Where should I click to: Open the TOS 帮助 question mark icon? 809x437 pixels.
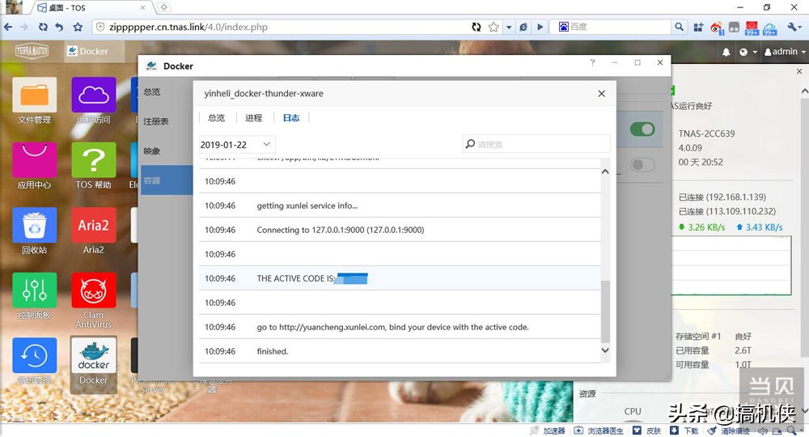[x=93, y=160]
